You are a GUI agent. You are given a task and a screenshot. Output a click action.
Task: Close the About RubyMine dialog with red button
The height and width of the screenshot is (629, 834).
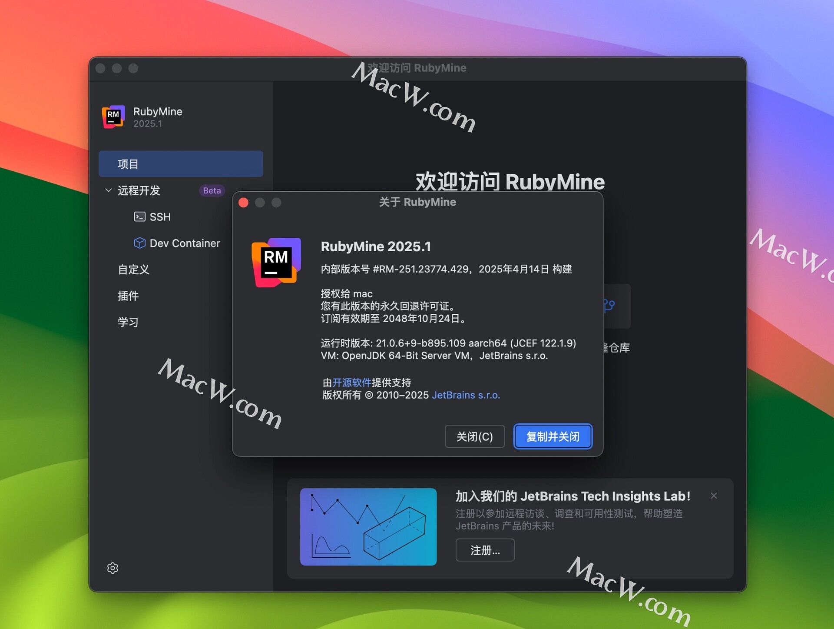[244, 203]
